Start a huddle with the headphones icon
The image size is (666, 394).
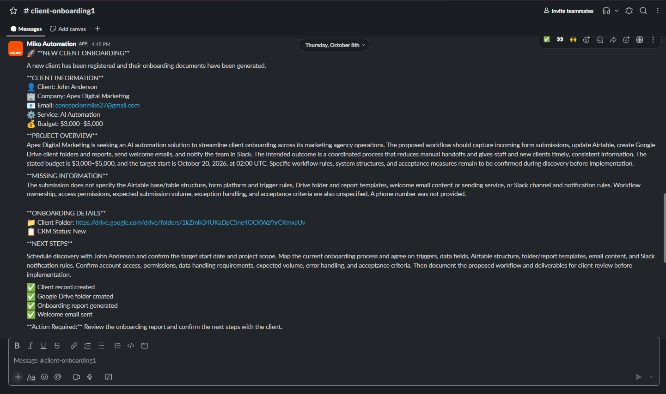606,11
